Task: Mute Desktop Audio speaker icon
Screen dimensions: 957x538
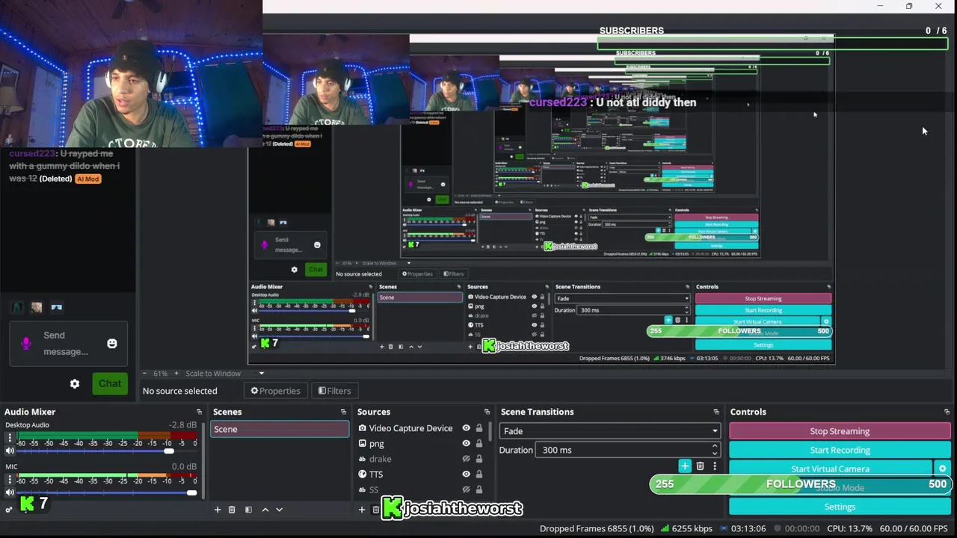Action: pyautogui.click(x=10, y=451)
